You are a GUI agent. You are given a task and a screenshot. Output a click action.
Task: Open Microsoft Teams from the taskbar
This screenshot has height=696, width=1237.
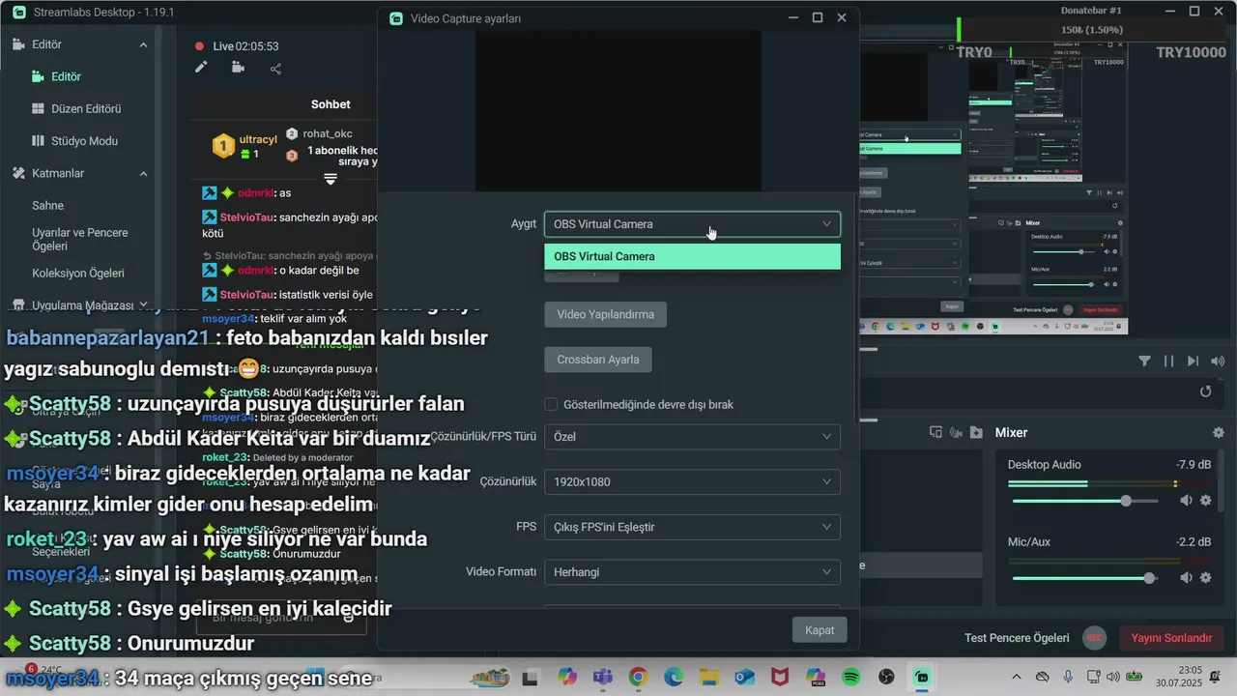coord(602,677)
